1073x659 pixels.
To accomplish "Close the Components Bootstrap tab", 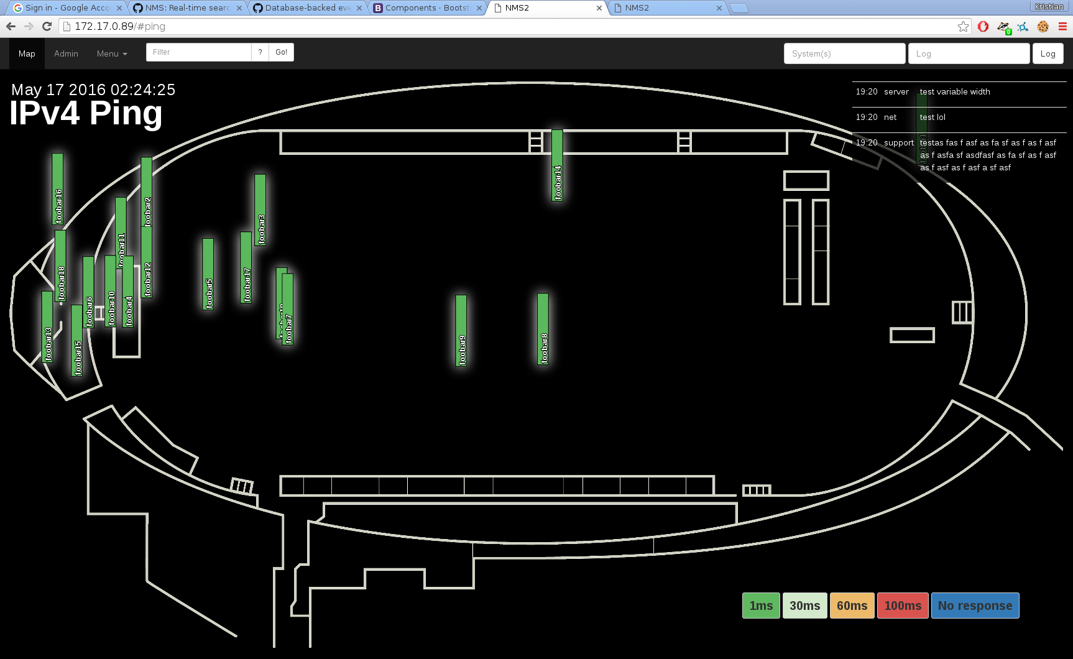I will pyautogui.click(x=479, y=8).
